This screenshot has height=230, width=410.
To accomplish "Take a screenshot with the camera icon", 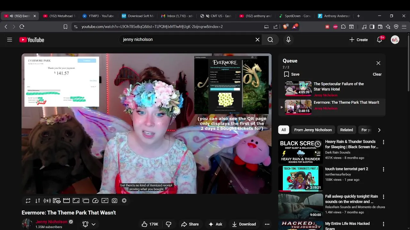I will point(114,201).
